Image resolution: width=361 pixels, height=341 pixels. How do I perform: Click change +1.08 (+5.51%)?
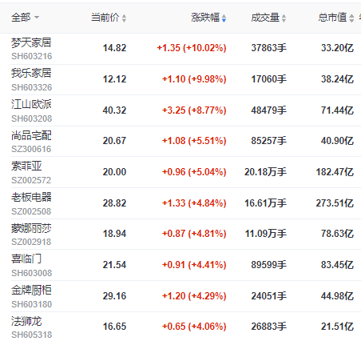coord(194,141)
